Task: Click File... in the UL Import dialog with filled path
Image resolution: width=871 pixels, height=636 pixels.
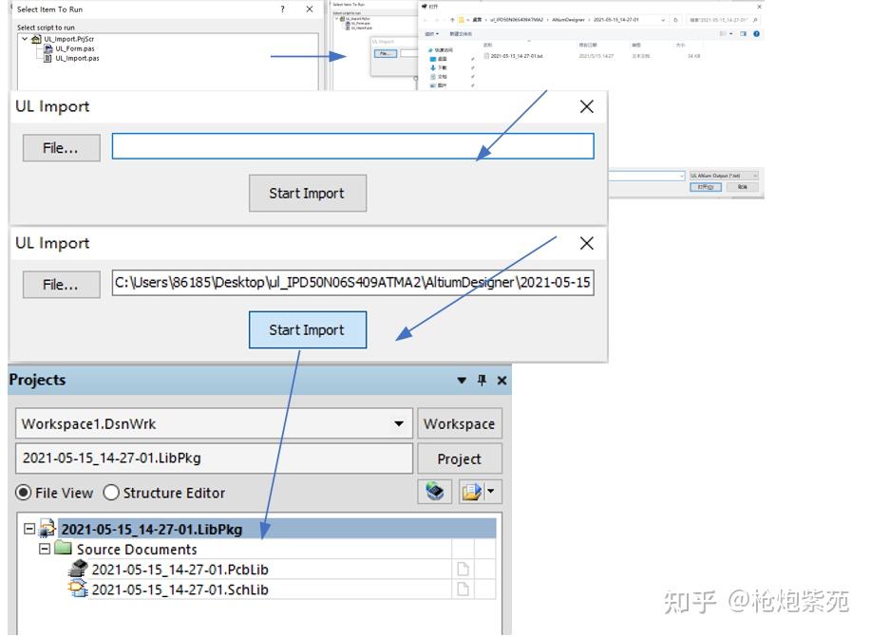Action: tap(62, 285)
